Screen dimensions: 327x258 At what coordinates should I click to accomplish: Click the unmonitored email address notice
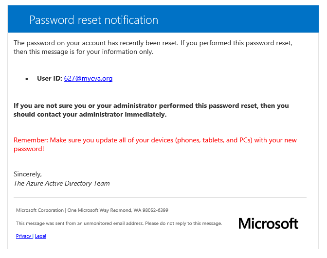tap(119, 224)
